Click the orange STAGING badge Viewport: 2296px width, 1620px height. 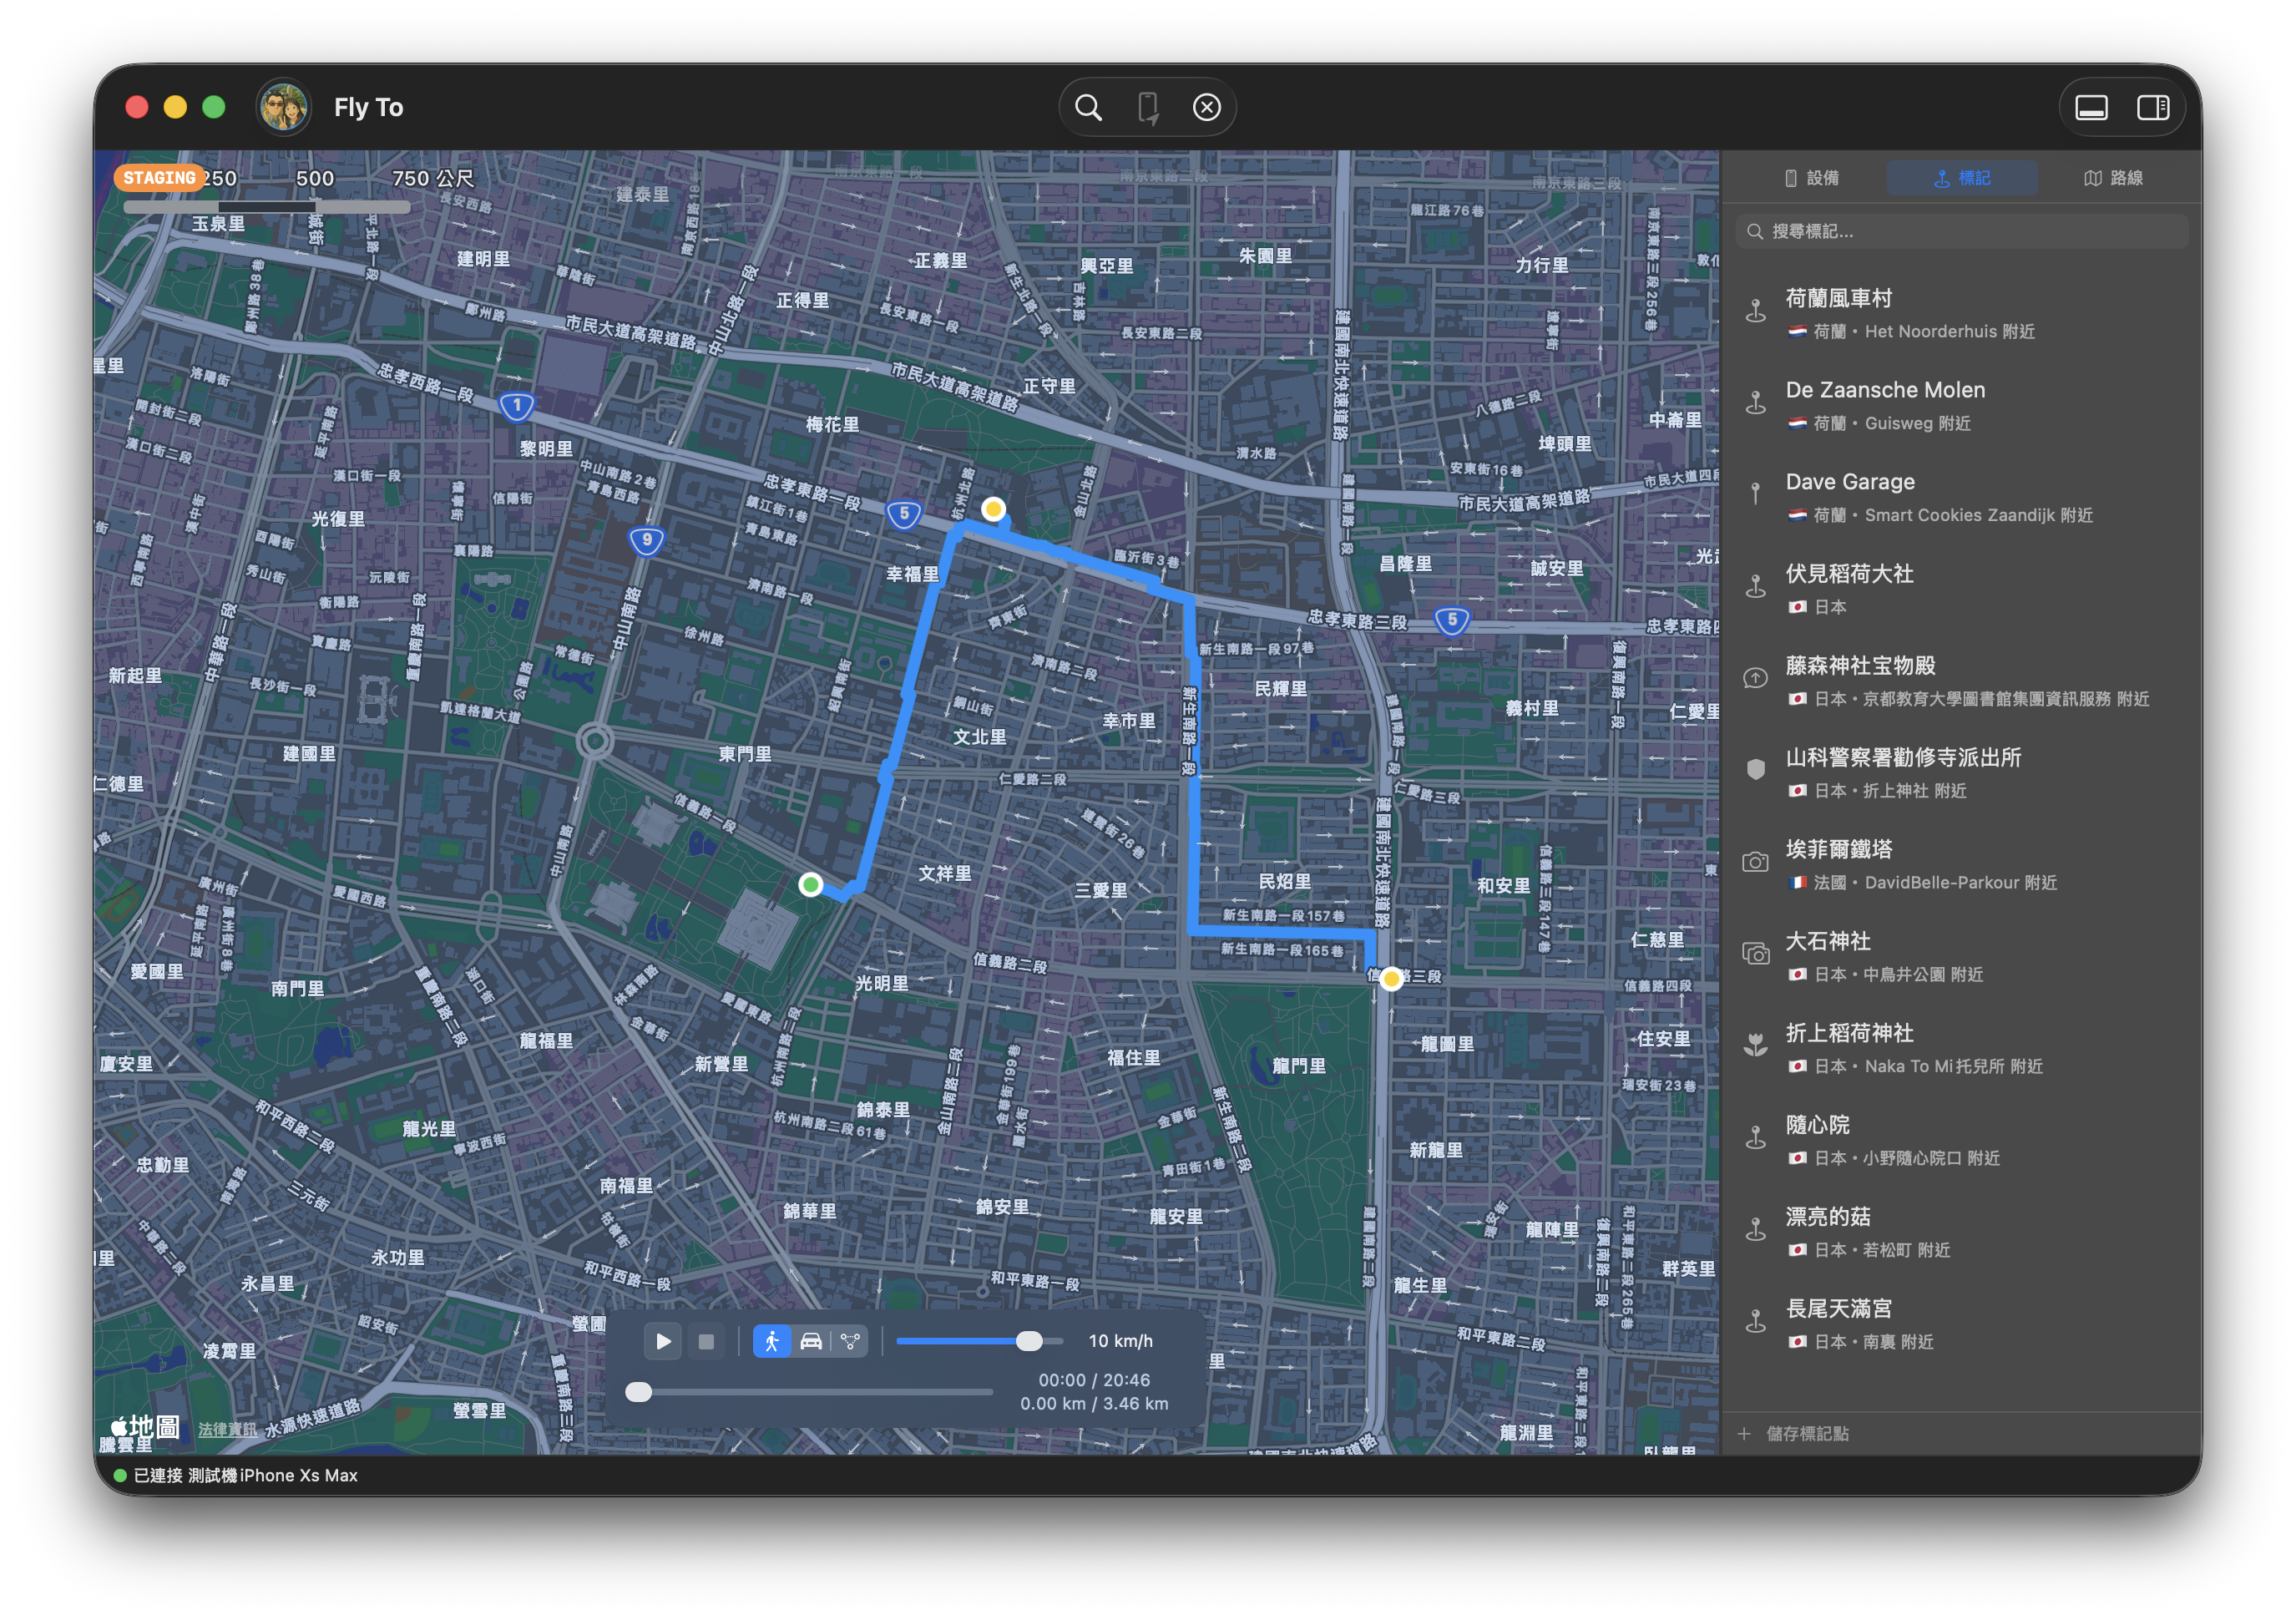[x=159, y=178]
